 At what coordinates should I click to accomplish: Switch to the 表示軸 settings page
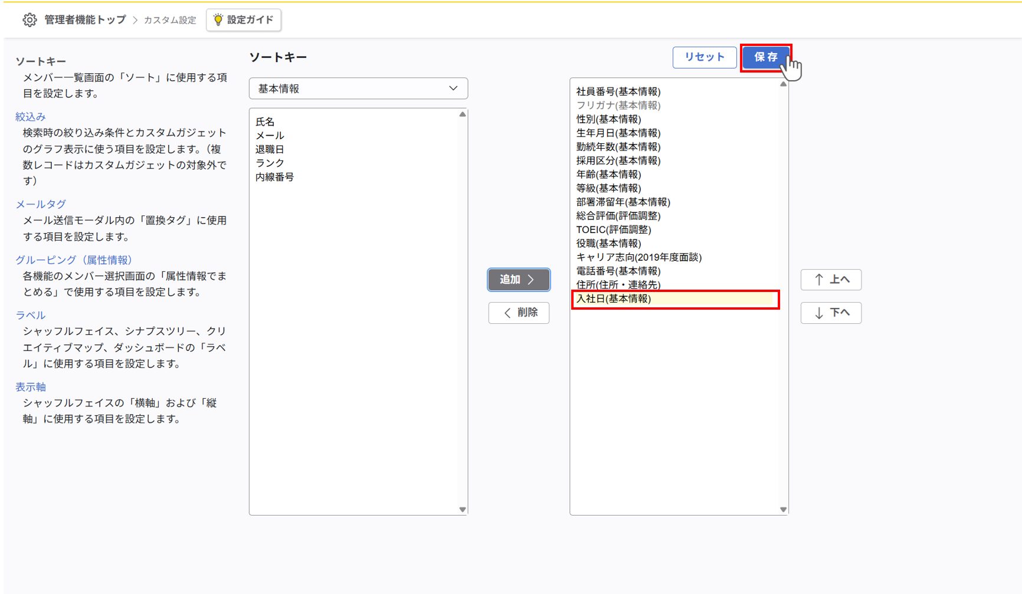click(x=31, y=387)
